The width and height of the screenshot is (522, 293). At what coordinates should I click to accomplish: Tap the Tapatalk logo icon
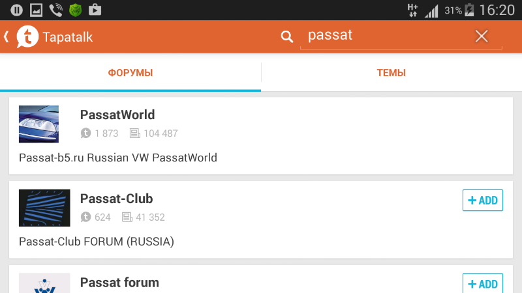point(27,36)
